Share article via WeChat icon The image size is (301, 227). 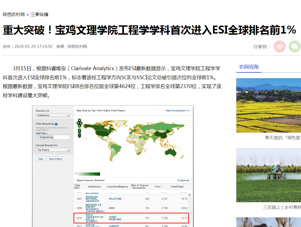(x=294, y=47)
